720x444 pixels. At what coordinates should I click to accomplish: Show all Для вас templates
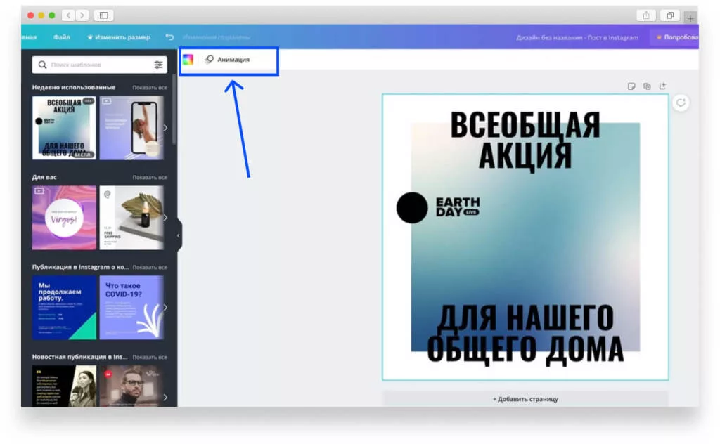(150, 178)
